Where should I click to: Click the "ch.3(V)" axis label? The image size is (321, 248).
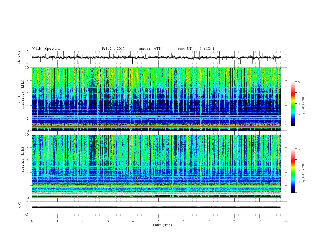click(19, 208)
